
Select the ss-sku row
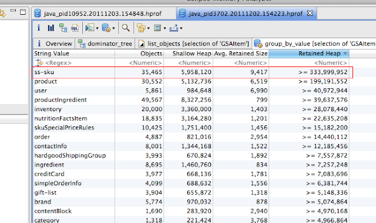pyautogui.click(x=191, y=72)
